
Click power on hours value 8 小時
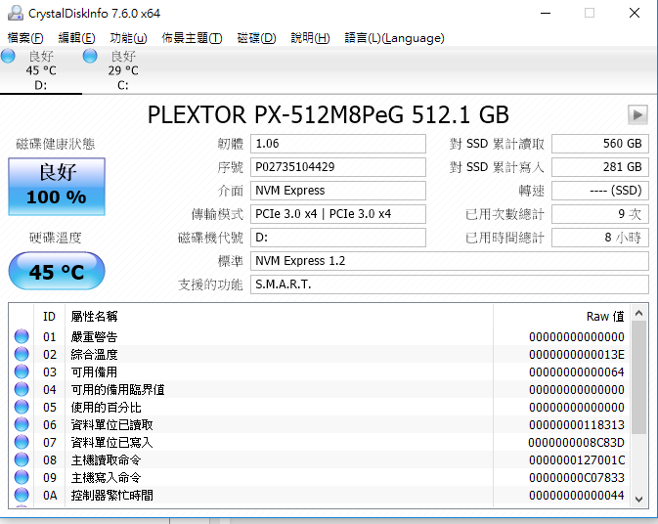[x=600, y=238]
